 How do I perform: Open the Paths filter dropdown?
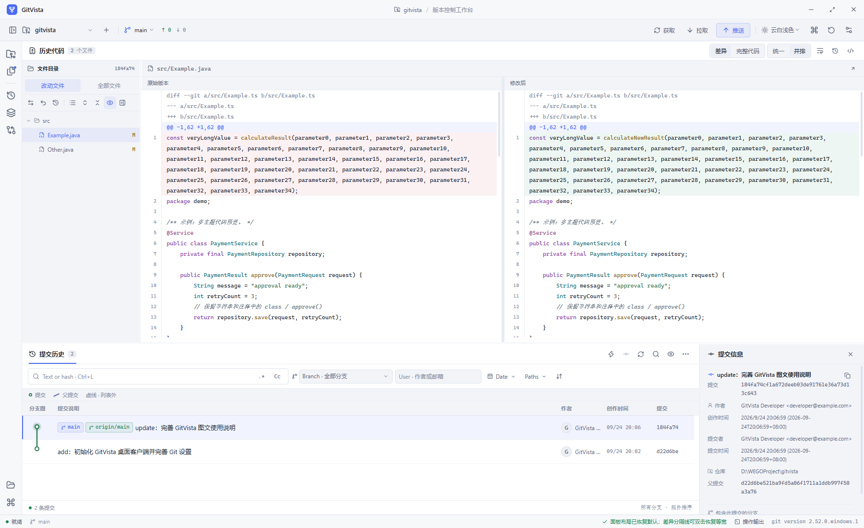click(x=535, y=377)
